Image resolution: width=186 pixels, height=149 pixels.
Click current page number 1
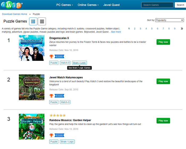click(x=129, y=29)
